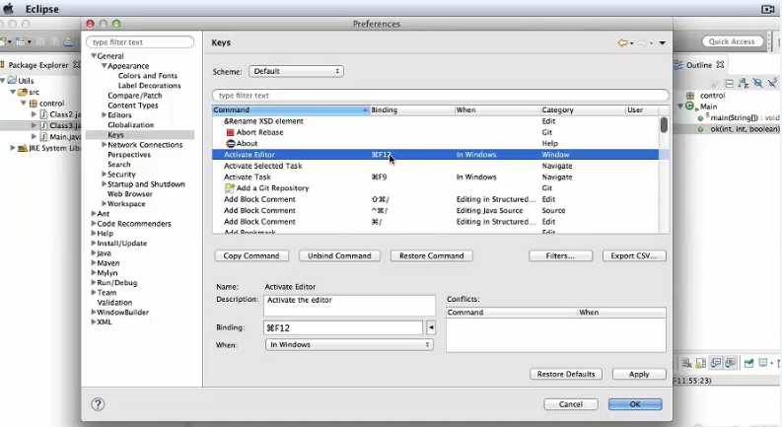
Task: Collapse the General tree node
Action: (94, 56)
